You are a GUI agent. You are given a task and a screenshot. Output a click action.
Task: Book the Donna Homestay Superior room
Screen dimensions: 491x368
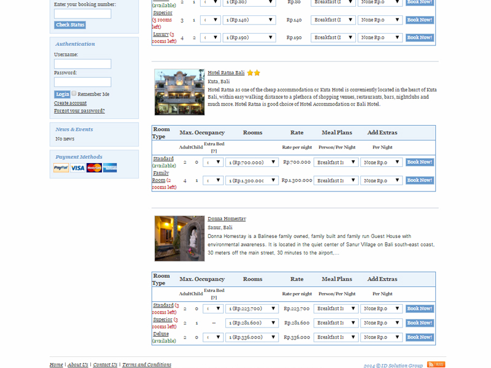point(420,323)
